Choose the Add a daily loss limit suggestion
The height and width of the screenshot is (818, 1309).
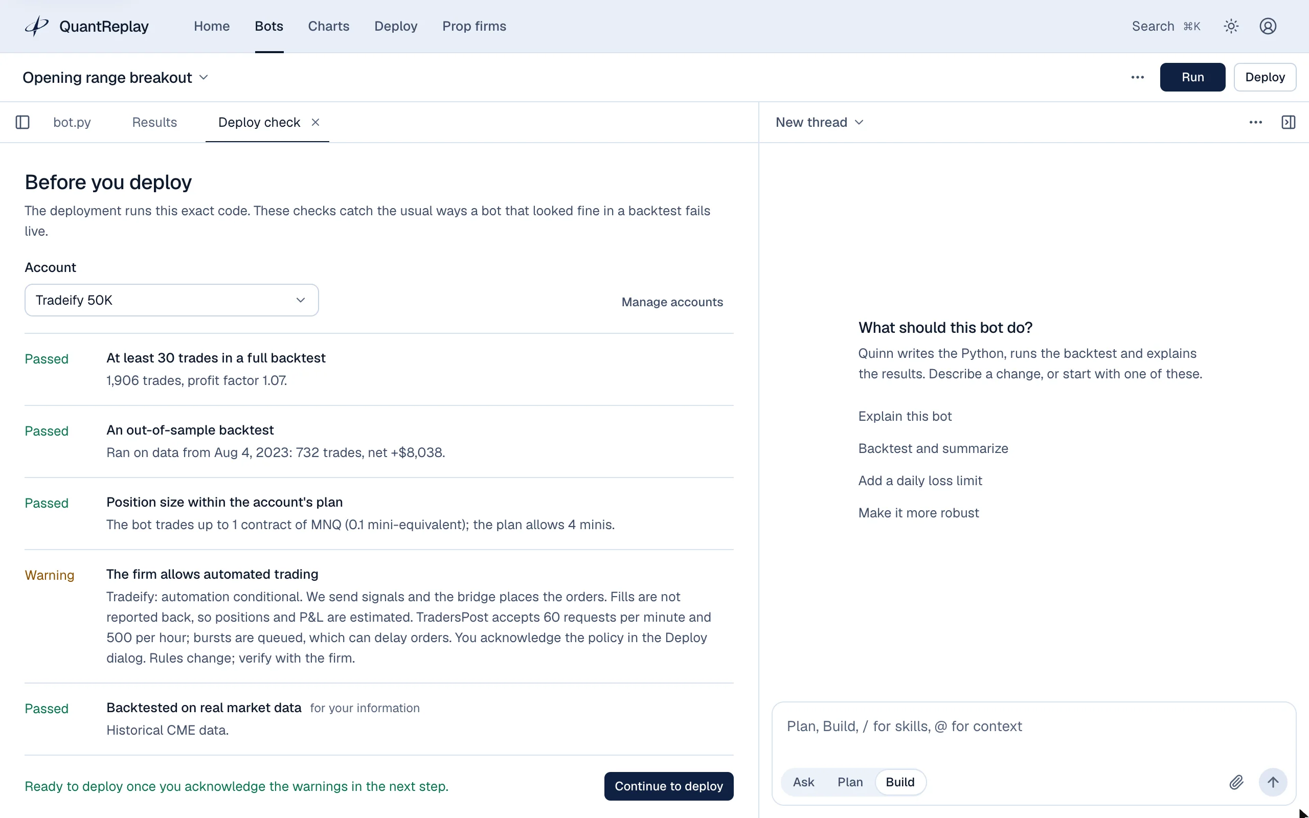point(920,481)
